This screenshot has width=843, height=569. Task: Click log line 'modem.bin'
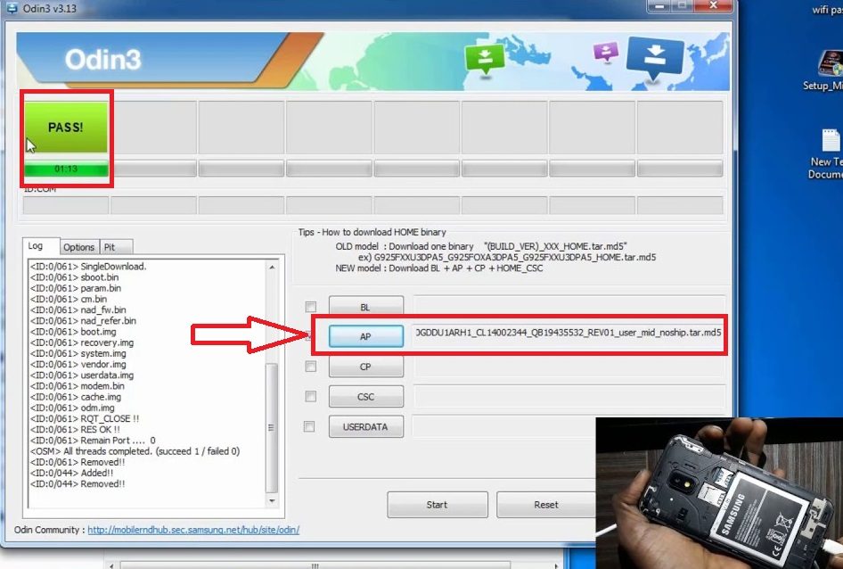click(x=77, y=386)
